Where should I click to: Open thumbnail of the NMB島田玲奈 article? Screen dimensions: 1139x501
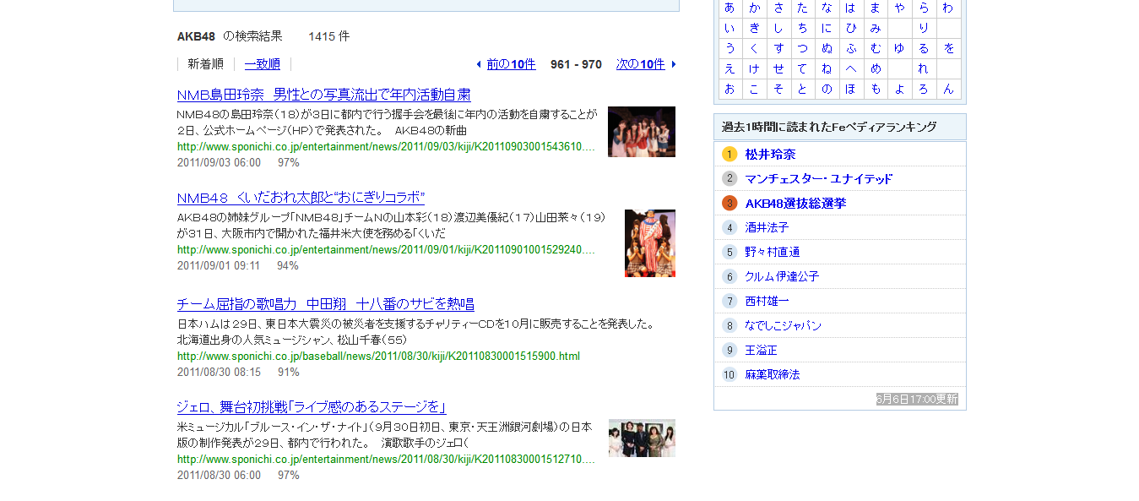642,132
